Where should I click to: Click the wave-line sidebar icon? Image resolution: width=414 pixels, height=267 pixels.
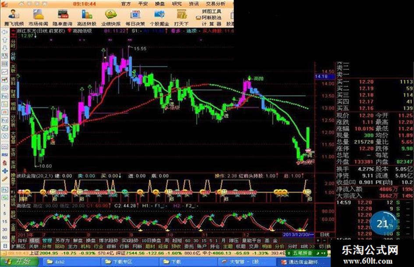[x=5, y=146]
